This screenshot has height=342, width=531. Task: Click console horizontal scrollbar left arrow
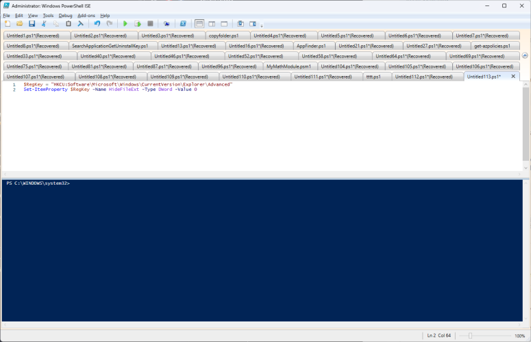pyautogui.click(x=5, y=325)
